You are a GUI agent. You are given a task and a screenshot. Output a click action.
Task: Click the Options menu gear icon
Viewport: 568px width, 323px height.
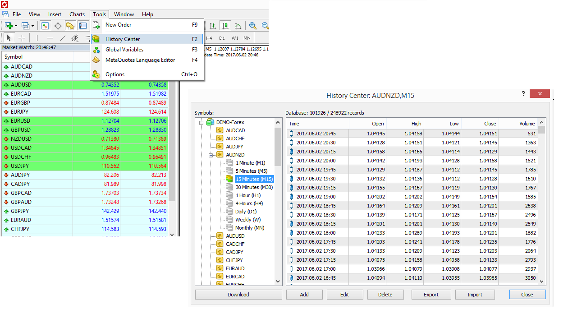point(96,74)
